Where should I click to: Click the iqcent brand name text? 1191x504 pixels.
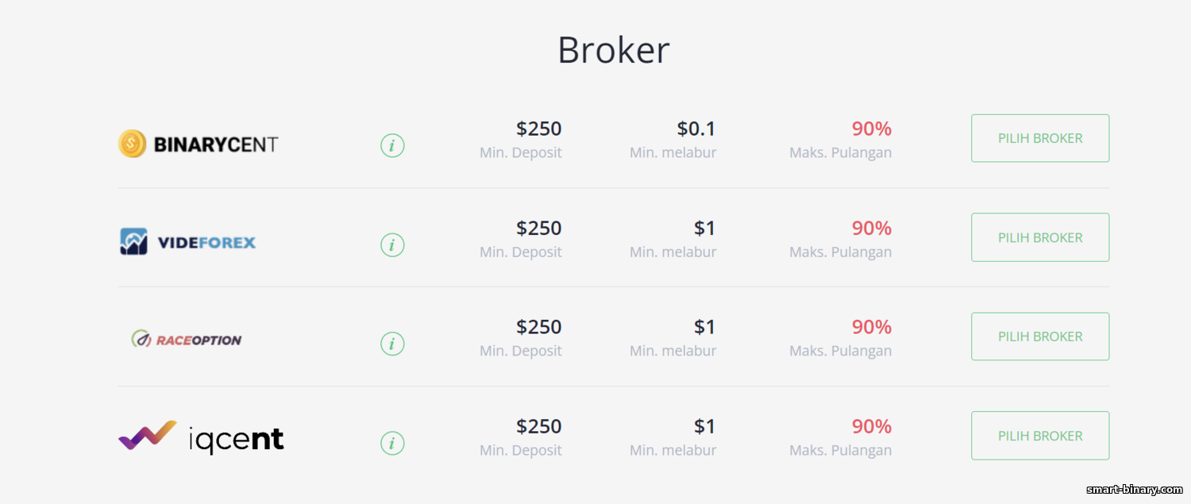[237, 439]
